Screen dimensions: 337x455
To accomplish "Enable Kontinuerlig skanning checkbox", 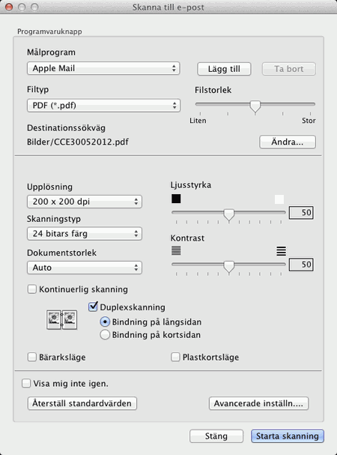I will click(x=32, y=289).
